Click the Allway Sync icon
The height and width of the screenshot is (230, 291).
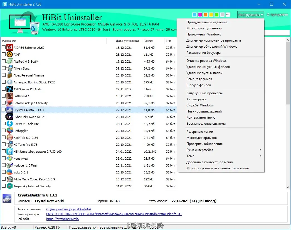10,68
